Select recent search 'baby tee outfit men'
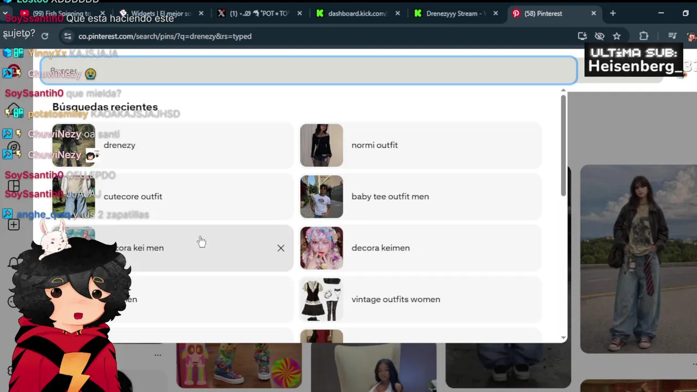Viewport: 697px width, 392px height. [x=421, y=197]
